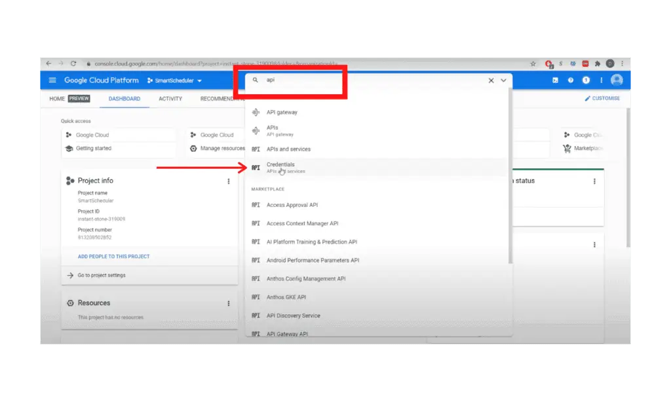Image resolution: width=671 pixels, height=402 pixels.
Task: Select the Dashboard tab
Action: (125, 99)
